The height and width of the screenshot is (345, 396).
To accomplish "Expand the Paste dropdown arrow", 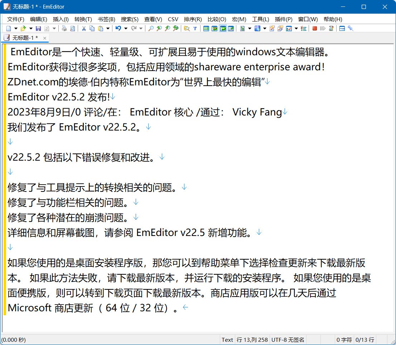I will [108, 28].
